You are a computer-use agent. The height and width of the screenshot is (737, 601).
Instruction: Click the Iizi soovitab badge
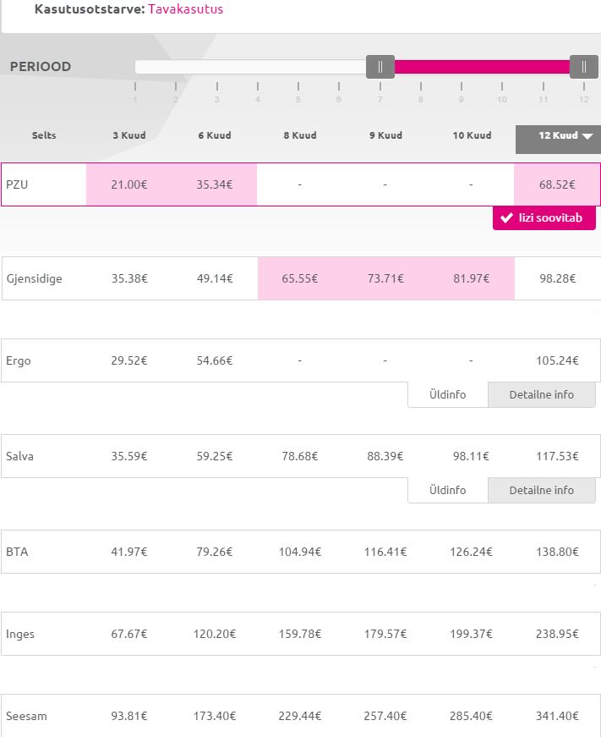point(544,218)
